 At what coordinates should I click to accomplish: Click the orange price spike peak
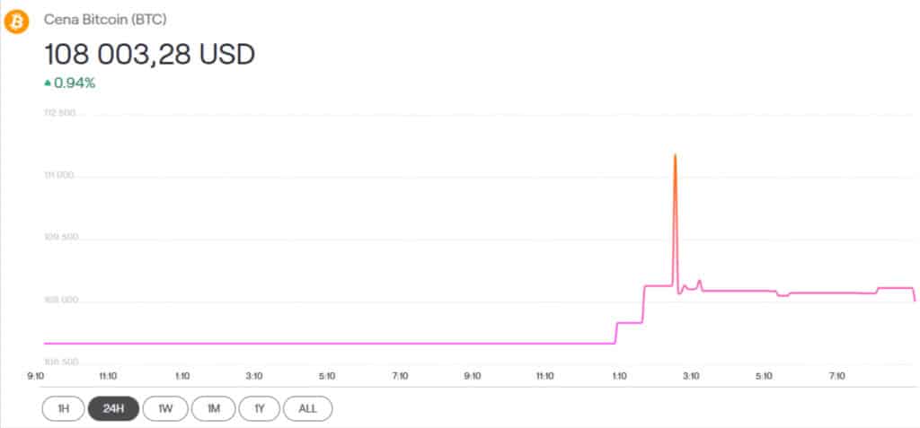tap(675, 157)
